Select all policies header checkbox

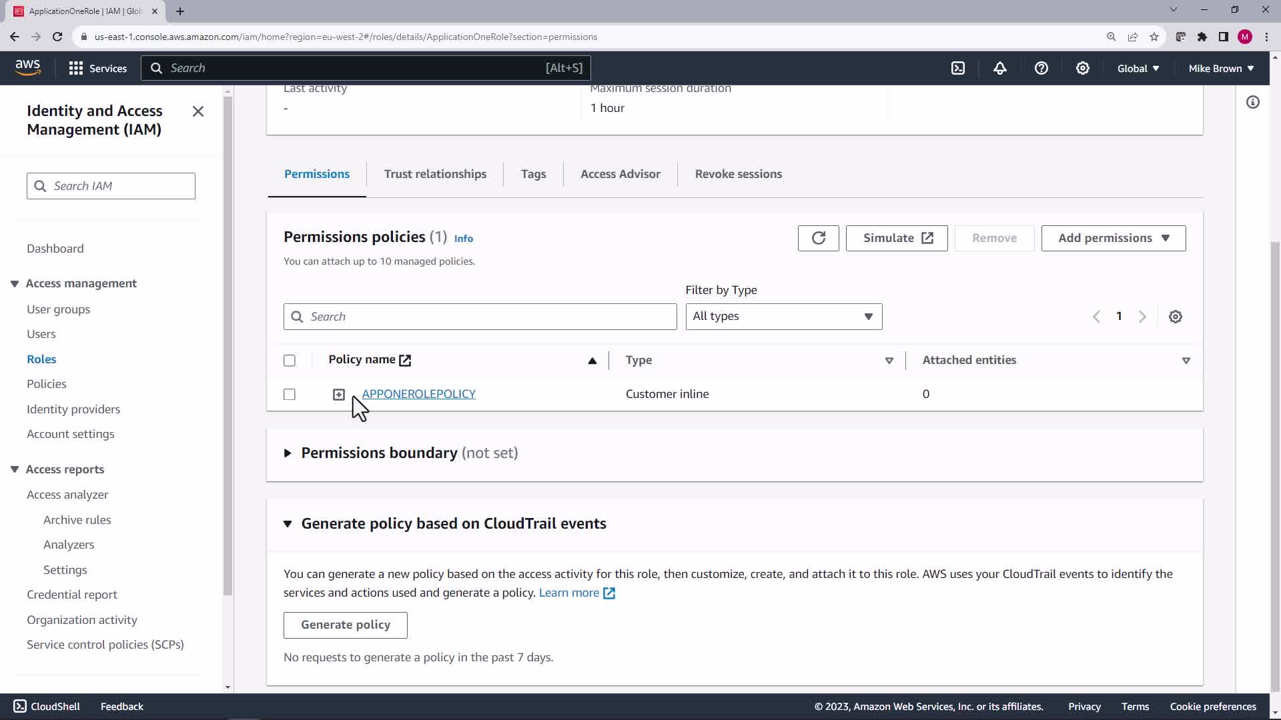click(290, 361)
